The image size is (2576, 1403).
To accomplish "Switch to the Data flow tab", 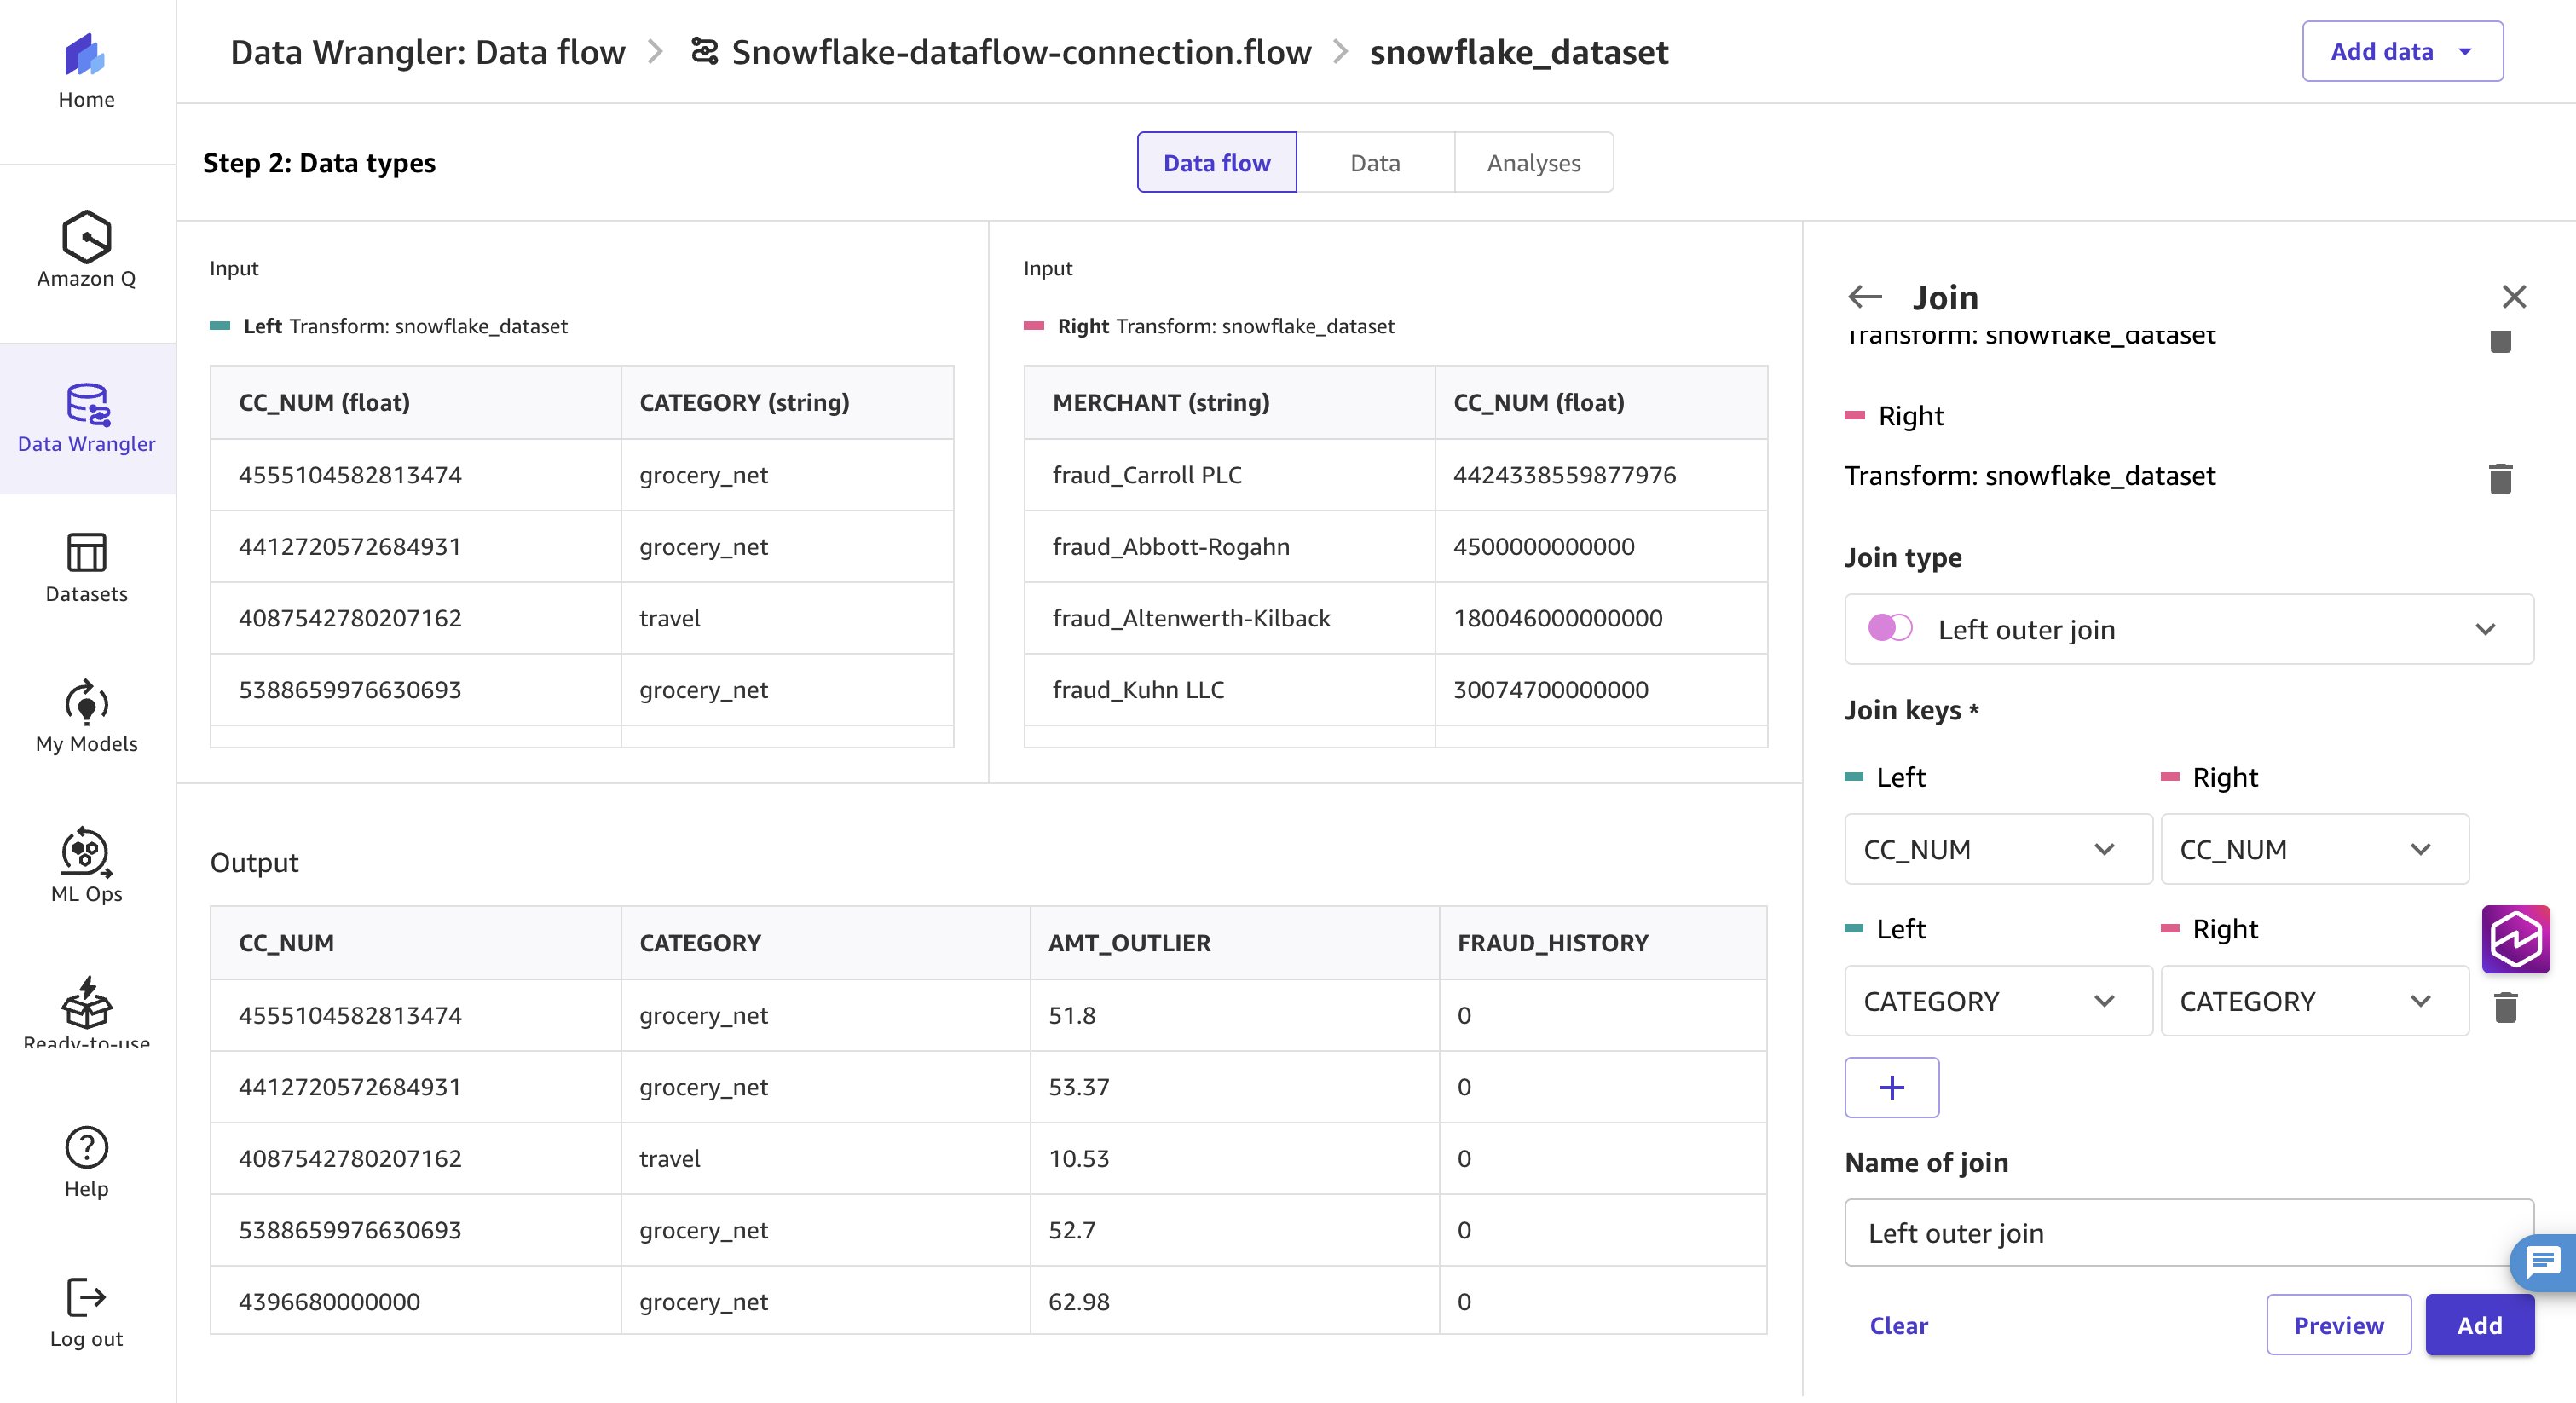I will pos(1217,162).
